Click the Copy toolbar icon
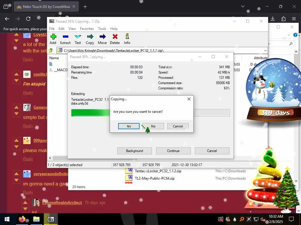This screenshot has height=225, width=301. pos(90,39)
